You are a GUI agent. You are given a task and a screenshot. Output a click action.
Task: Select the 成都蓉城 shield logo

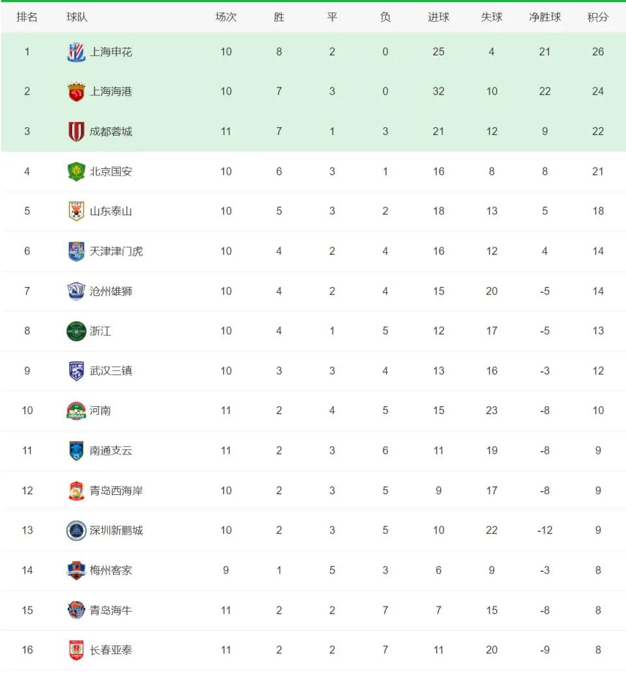tap(76, 132)
